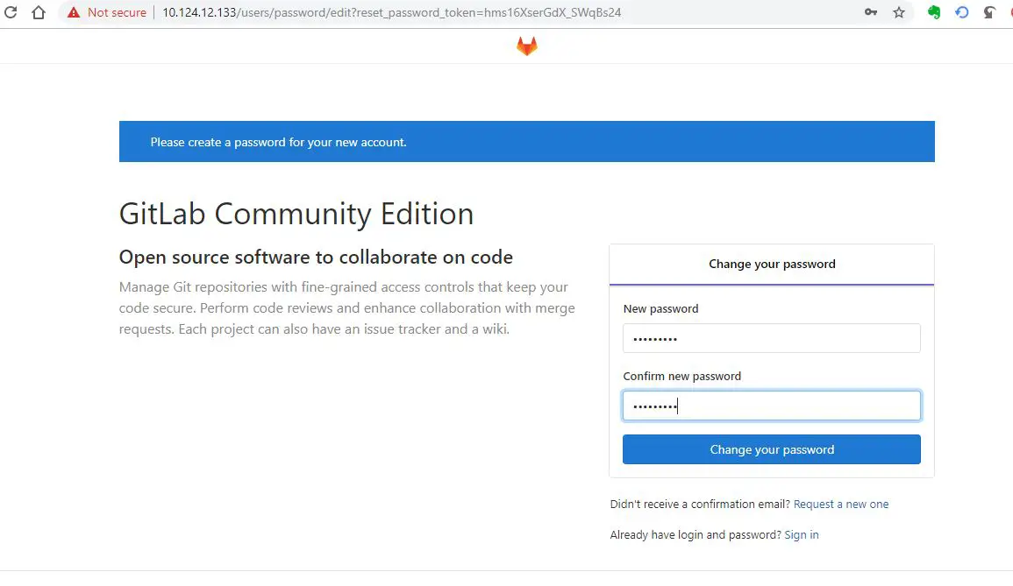Open the Request a new one link

click(840, 505)
